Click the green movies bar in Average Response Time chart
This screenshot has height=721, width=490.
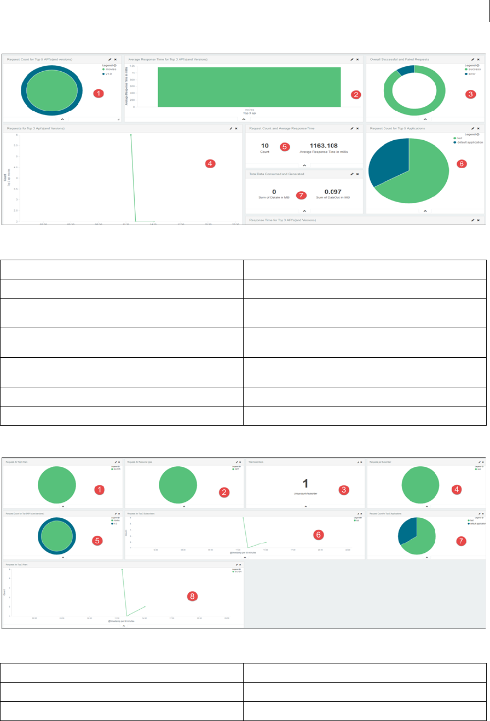point(249,87)
